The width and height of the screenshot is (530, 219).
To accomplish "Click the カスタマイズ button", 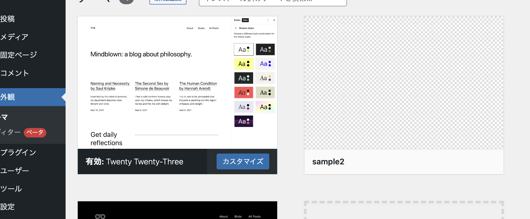I will (x=243, y=161).
